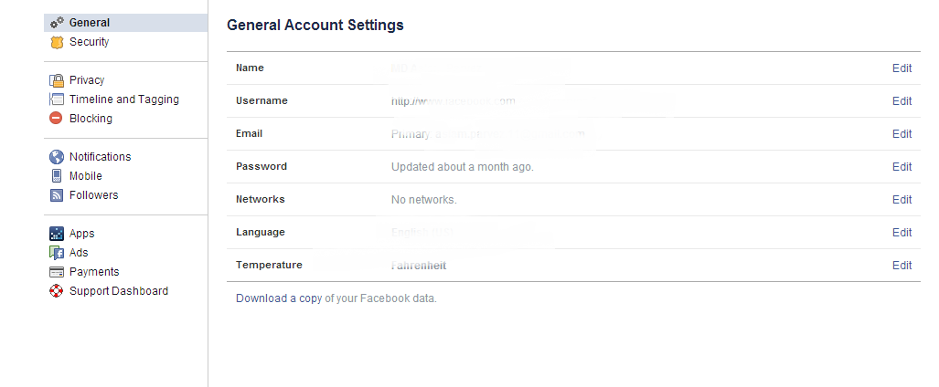This screenshot has width=939, height=387.
Task: Click the General gears icon
Action: tap(57, 23)
